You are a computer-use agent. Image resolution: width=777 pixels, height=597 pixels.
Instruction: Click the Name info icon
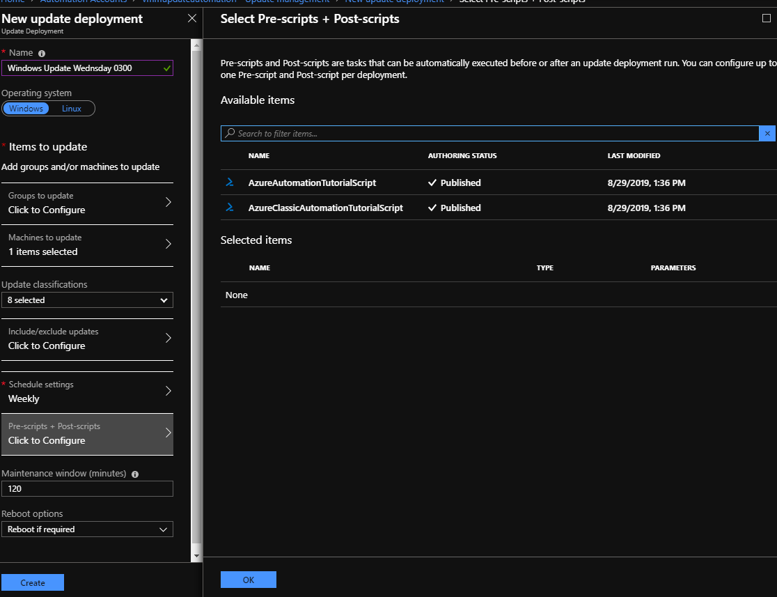42,54
